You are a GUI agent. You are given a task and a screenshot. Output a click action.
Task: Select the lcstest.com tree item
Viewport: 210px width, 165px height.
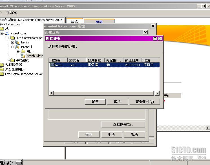[x=18, y=33]
